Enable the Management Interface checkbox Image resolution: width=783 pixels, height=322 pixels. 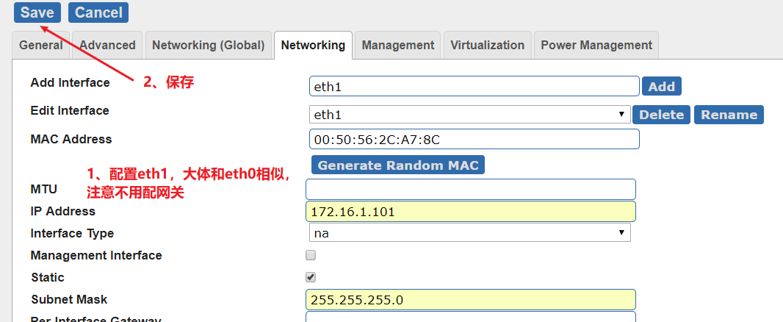[311, 255]
